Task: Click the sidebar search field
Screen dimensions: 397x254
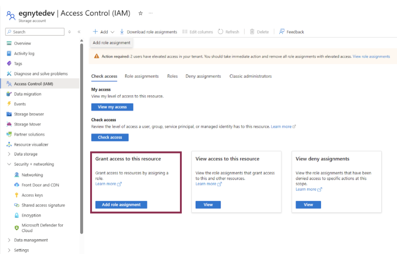Action: 36,31
